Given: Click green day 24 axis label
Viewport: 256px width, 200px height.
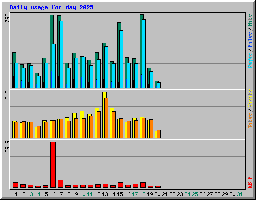Looking at the screenshot, I should coord(187,194).
